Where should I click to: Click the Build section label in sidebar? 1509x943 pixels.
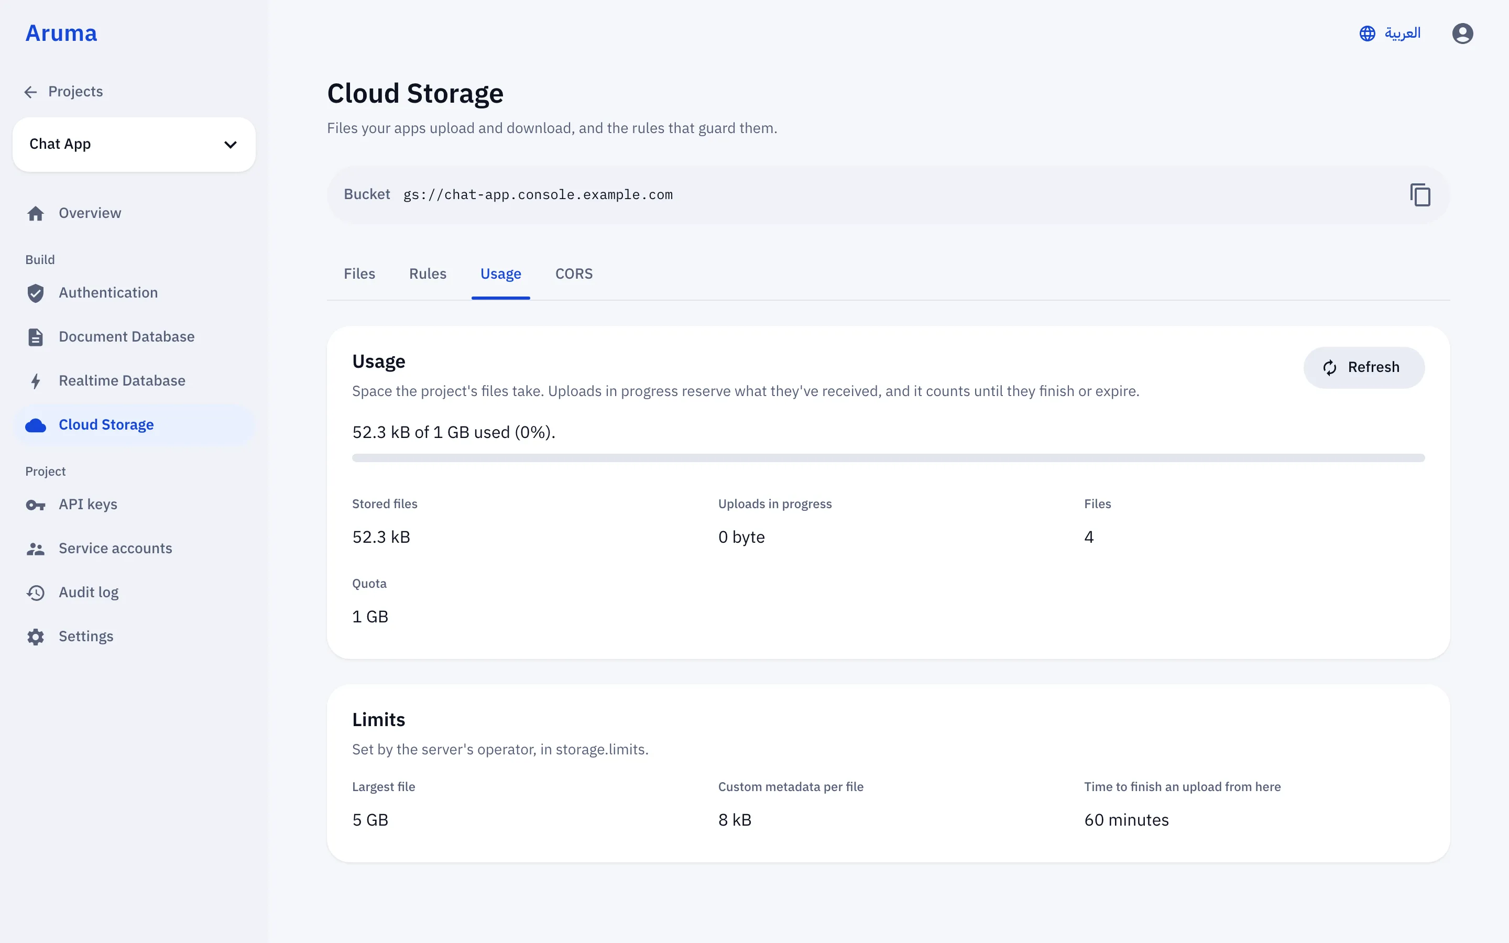point(40,260)
